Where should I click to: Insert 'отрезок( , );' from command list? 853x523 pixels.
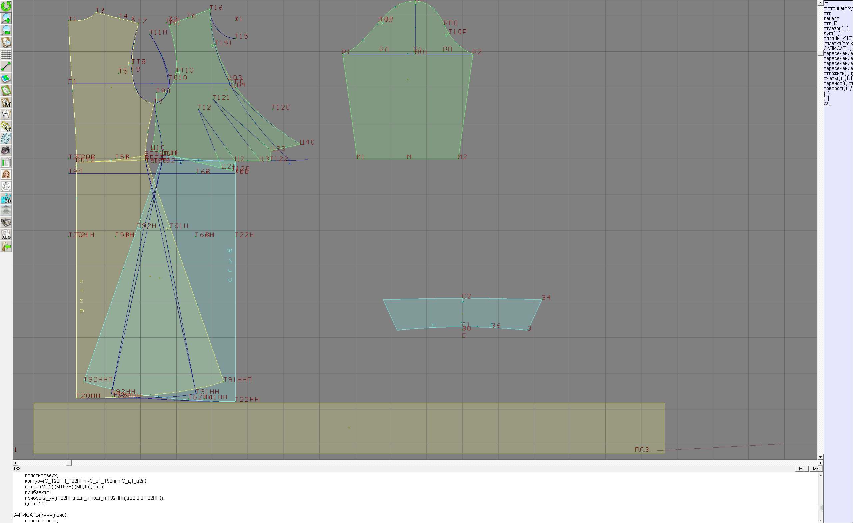click(836, 28)
